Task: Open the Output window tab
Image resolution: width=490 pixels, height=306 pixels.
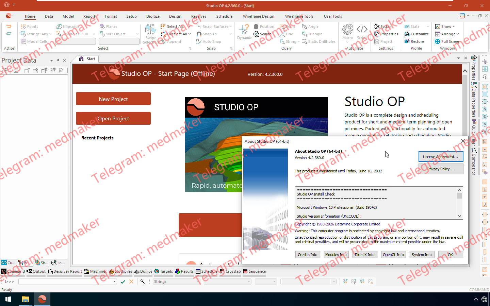Action: click(x=36, y=271)
